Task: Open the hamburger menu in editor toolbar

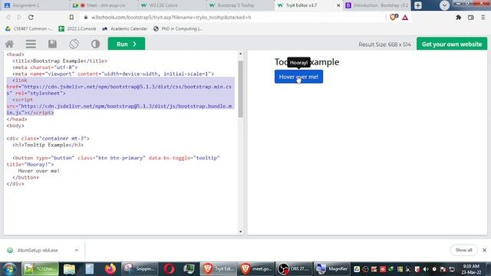Action: [31, 44]
